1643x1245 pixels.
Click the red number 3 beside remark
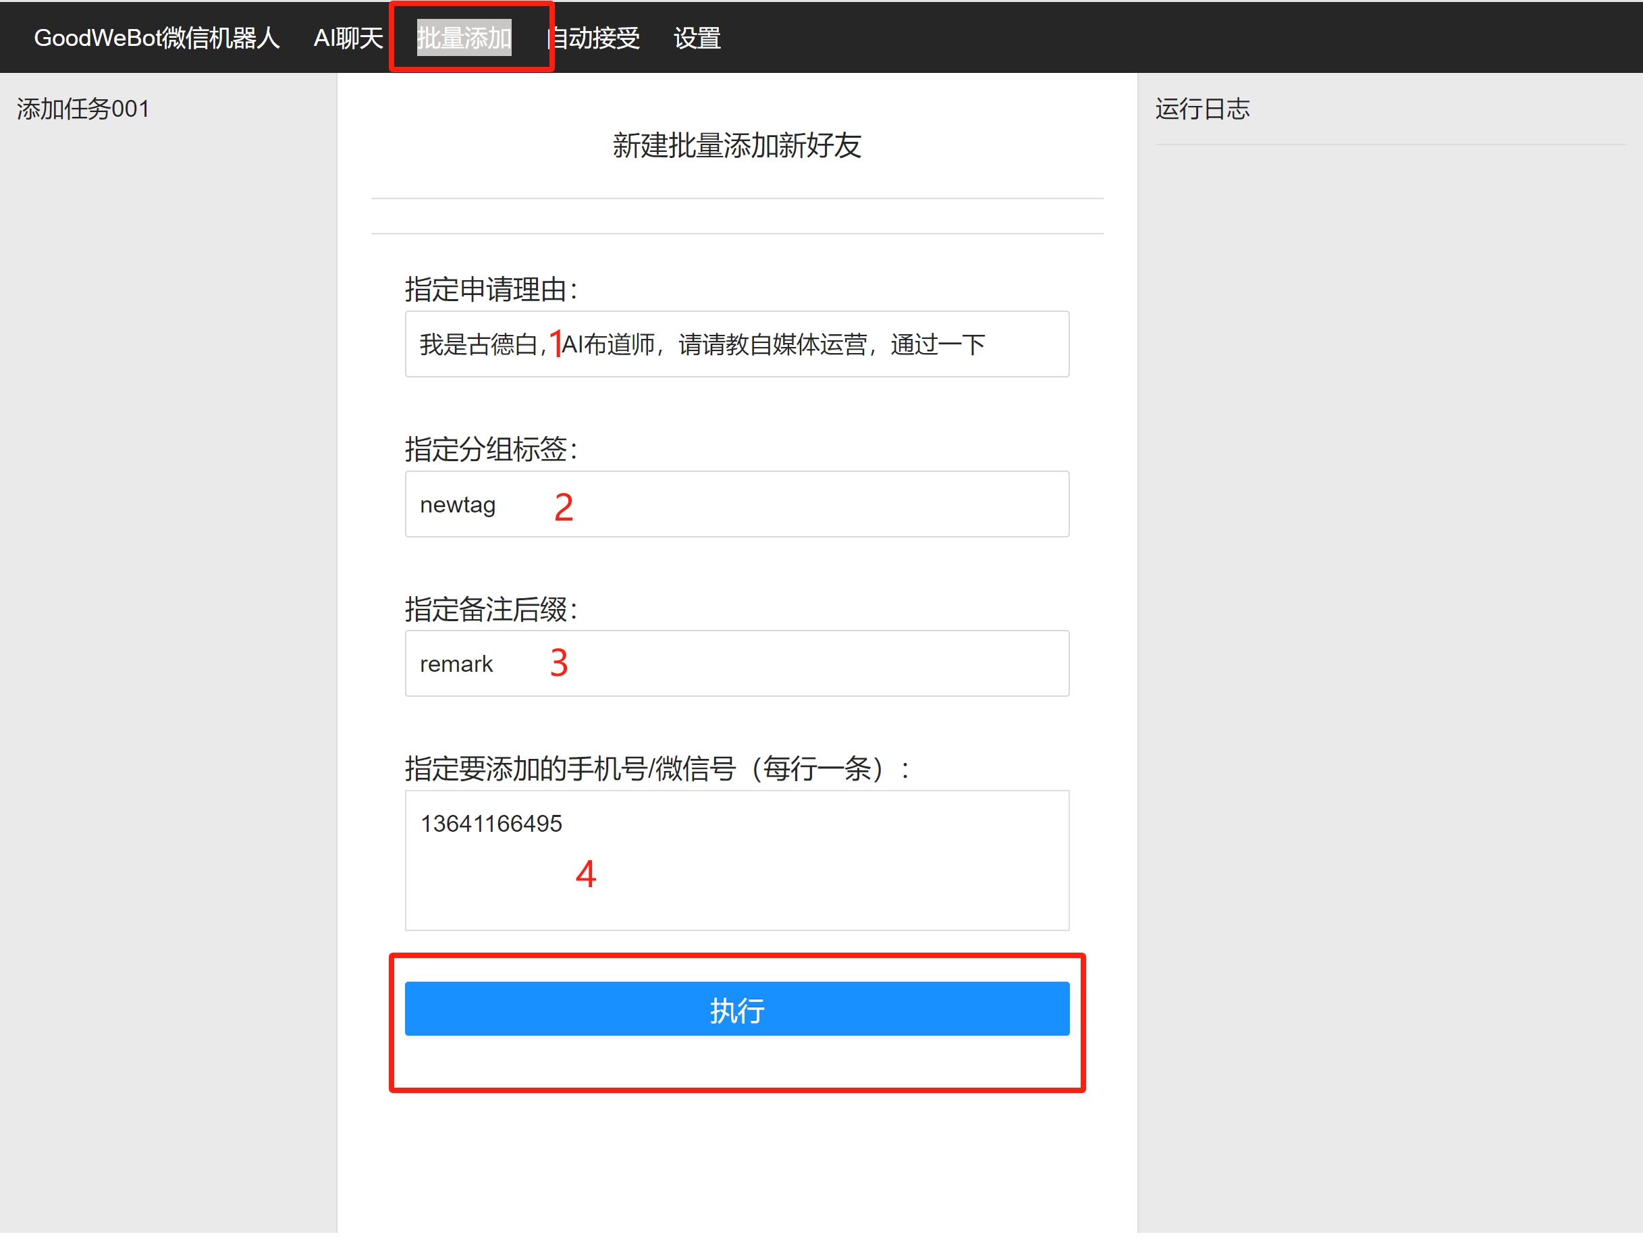click(558, 662)
